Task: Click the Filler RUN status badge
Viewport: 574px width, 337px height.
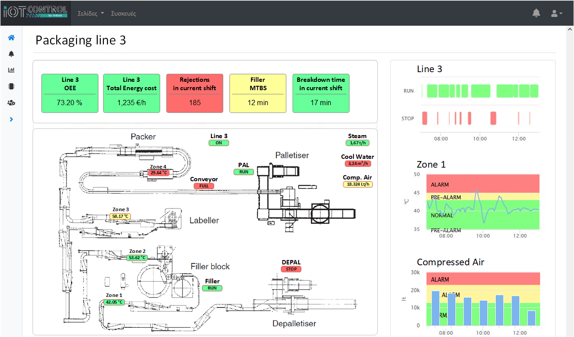Action: [212, 288]
